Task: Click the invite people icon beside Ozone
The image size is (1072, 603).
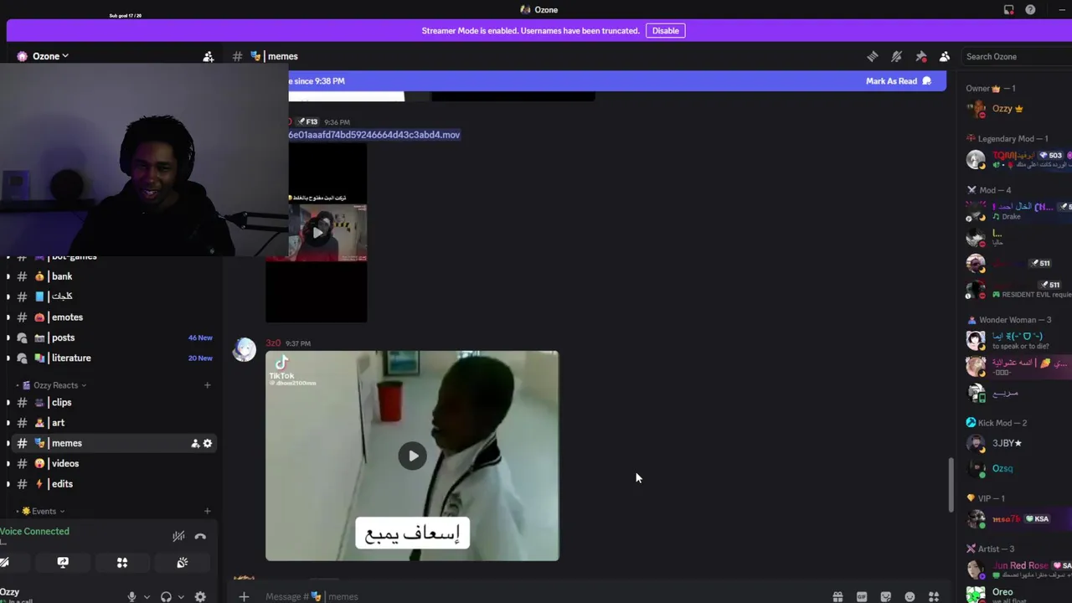Action: [209, 56]
